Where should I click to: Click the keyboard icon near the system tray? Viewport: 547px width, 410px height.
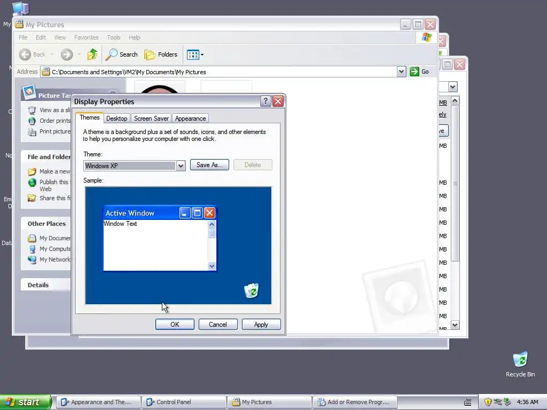(468, 403)
